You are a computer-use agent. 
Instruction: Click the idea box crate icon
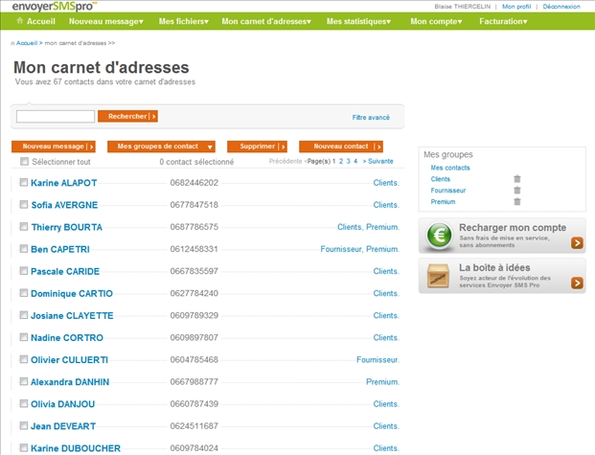coord(440,276)
